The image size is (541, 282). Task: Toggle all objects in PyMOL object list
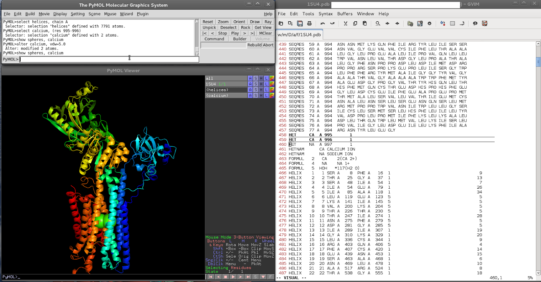tap(226, 78)
